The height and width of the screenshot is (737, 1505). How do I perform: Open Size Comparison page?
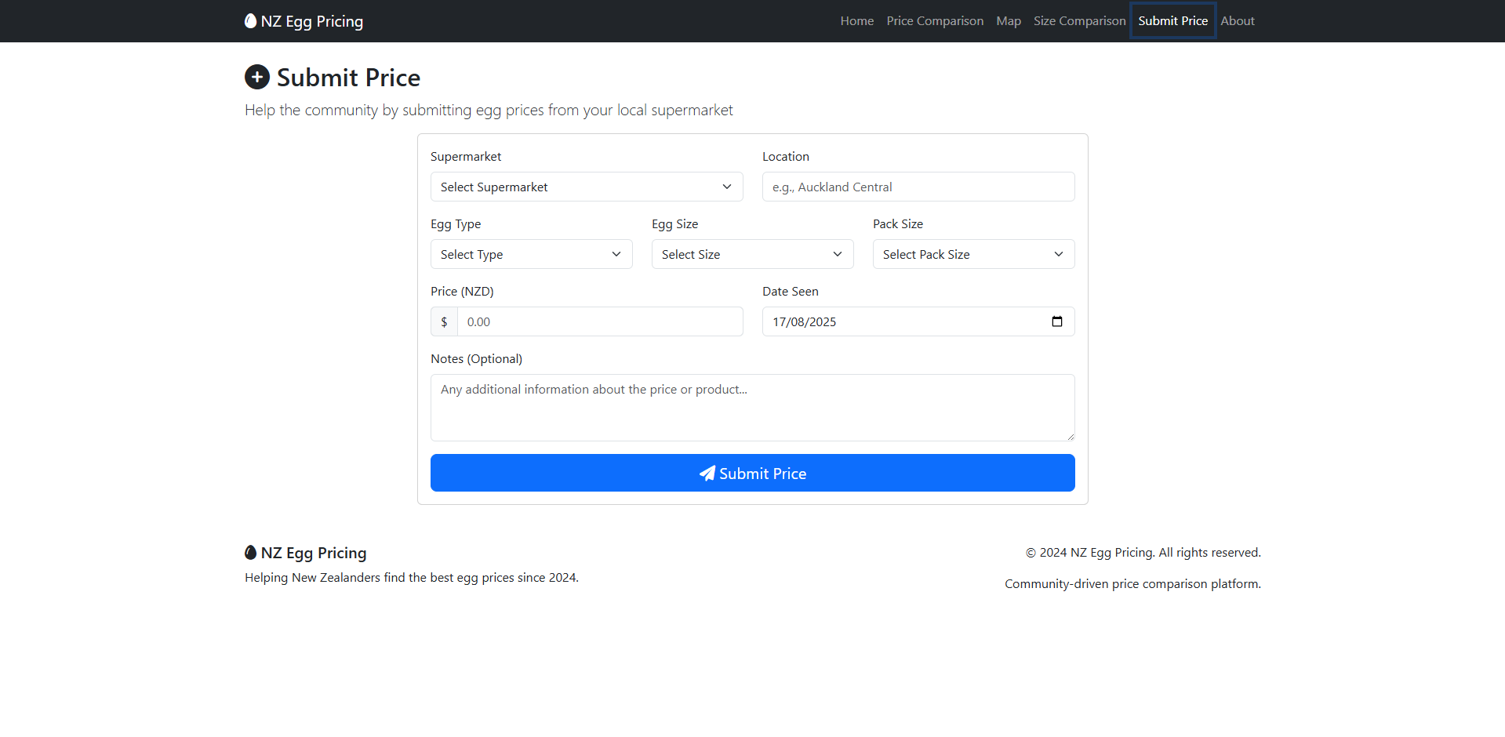1079,21
